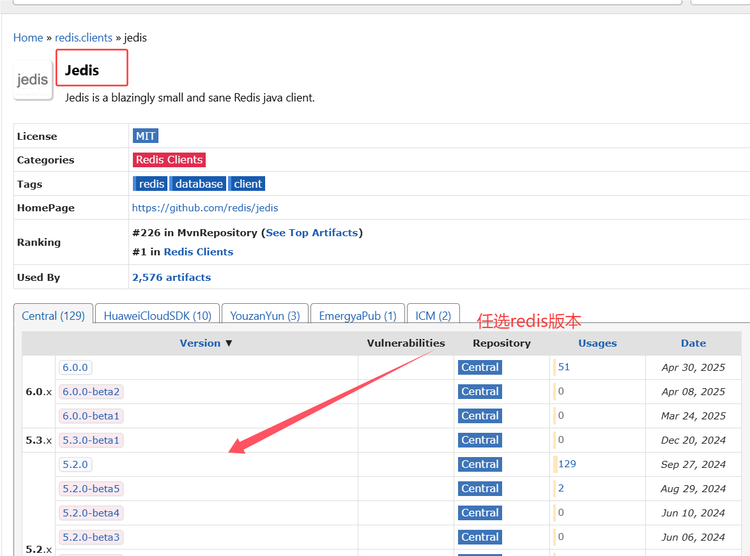
Task: Click the Central badge in the 6.0.0-beta2 row
Action: point(480,391)
